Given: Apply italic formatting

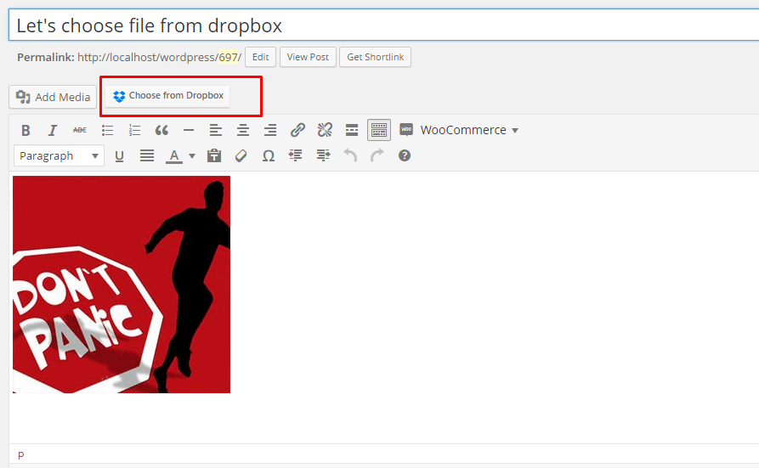Looking at the screenshot, I should click(x=53, y=130).
